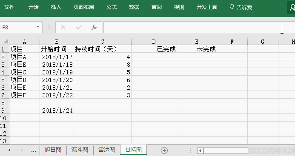Select row 9 header
The image size is (295, 156).
click(x=4, y=111)
